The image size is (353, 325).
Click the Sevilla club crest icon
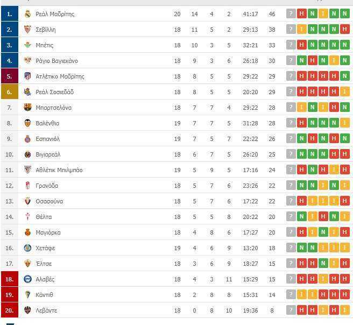pos(27,30)
